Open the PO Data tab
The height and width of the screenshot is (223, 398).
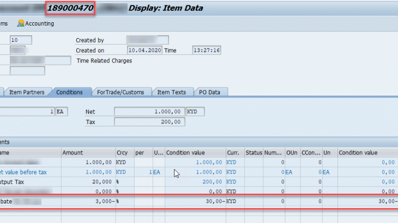(209, 92)
